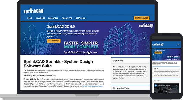
Task: Click the DEMO REQUEST button
Action: click(x=141, y=18)
